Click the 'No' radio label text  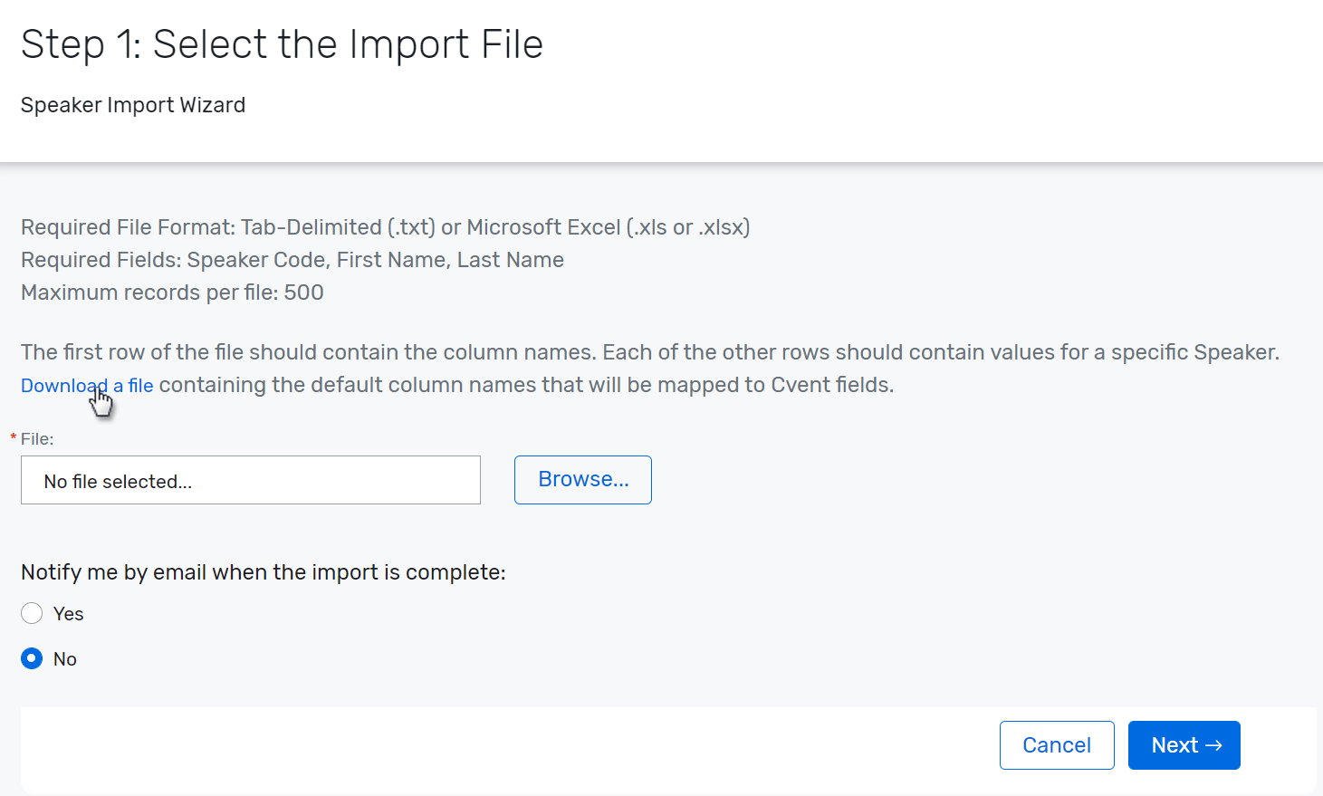coord(65,659)
